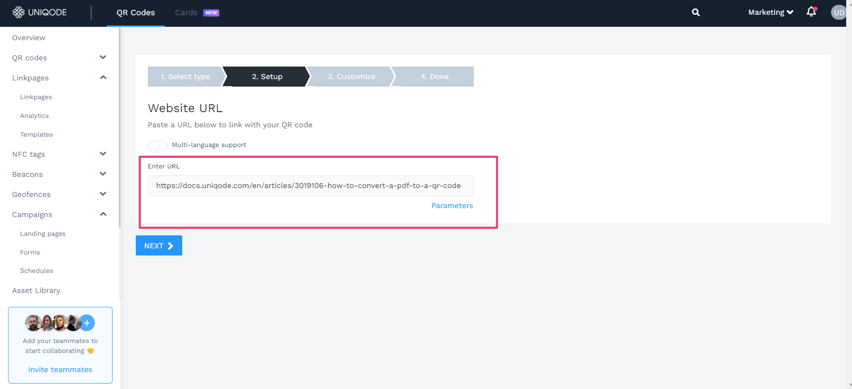
Task: Expand the NFC tags section
Action: (103, 154)
